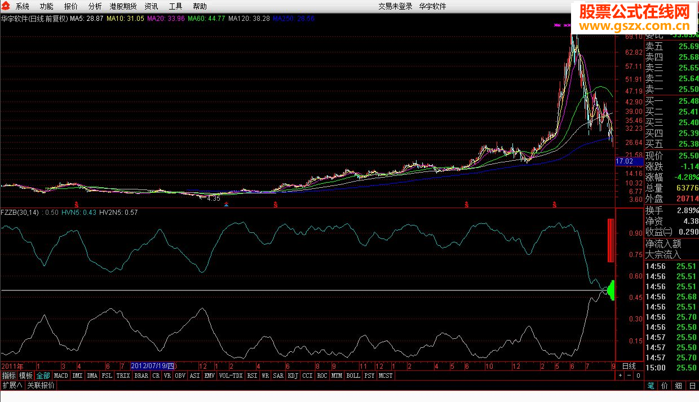Select the MTM indicator

click(337, 376)
